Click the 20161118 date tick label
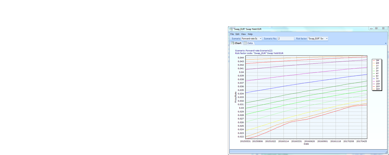 (x=336, y=141)
